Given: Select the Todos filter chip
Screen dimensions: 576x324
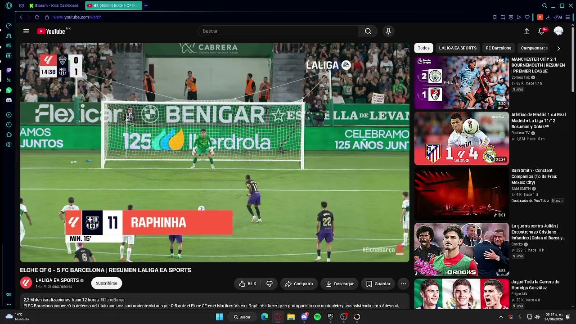Looking at the screenshot, I should pos(423,48).
